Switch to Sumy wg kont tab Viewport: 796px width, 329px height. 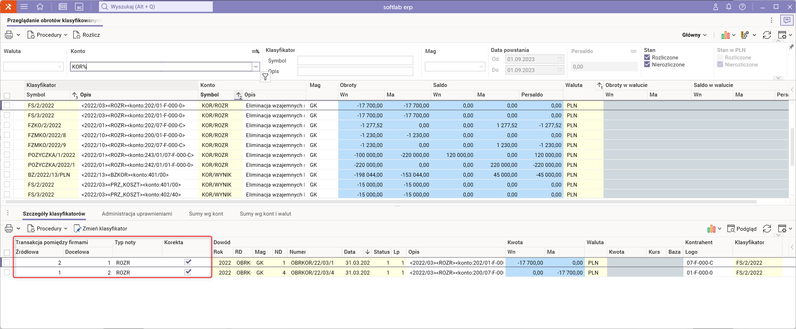pyautogui.click(x=206, y=214)
